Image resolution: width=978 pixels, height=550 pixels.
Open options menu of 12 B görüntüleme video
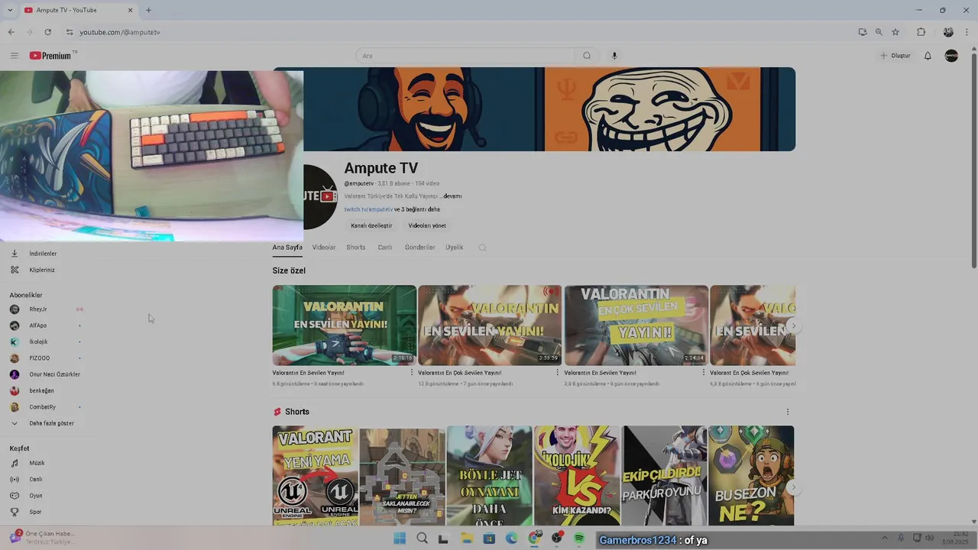(558, 373)
